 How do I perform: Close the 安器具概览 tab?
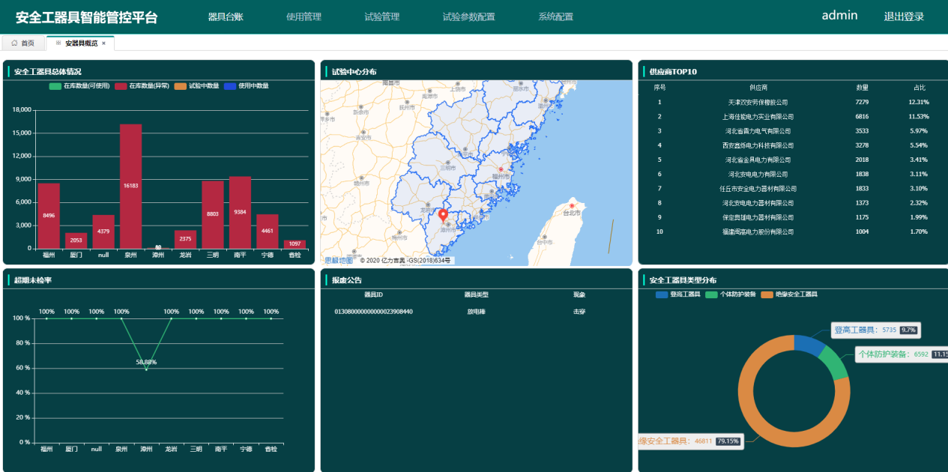click(x=103, y=43)
